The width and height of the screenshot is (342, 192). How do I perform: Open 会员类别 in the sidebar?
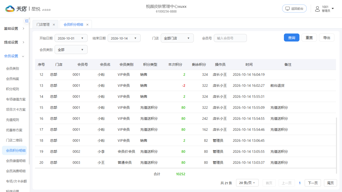click(x=13, y=68)
